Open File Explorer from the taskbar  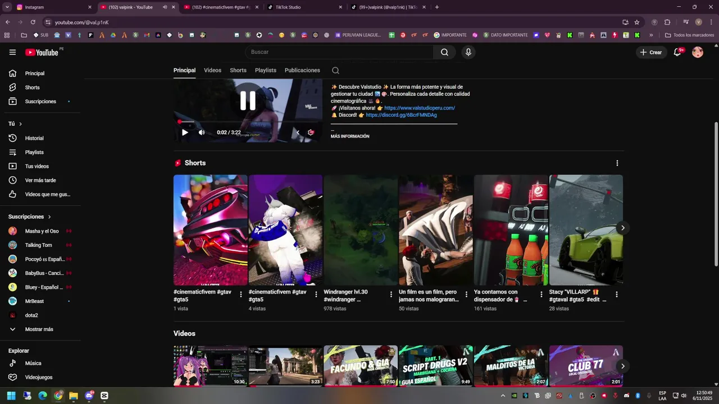tap(74, 396)
